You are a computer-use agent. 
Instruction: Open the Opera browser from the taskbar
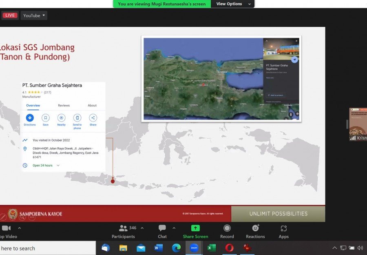(x=229, y=248)
